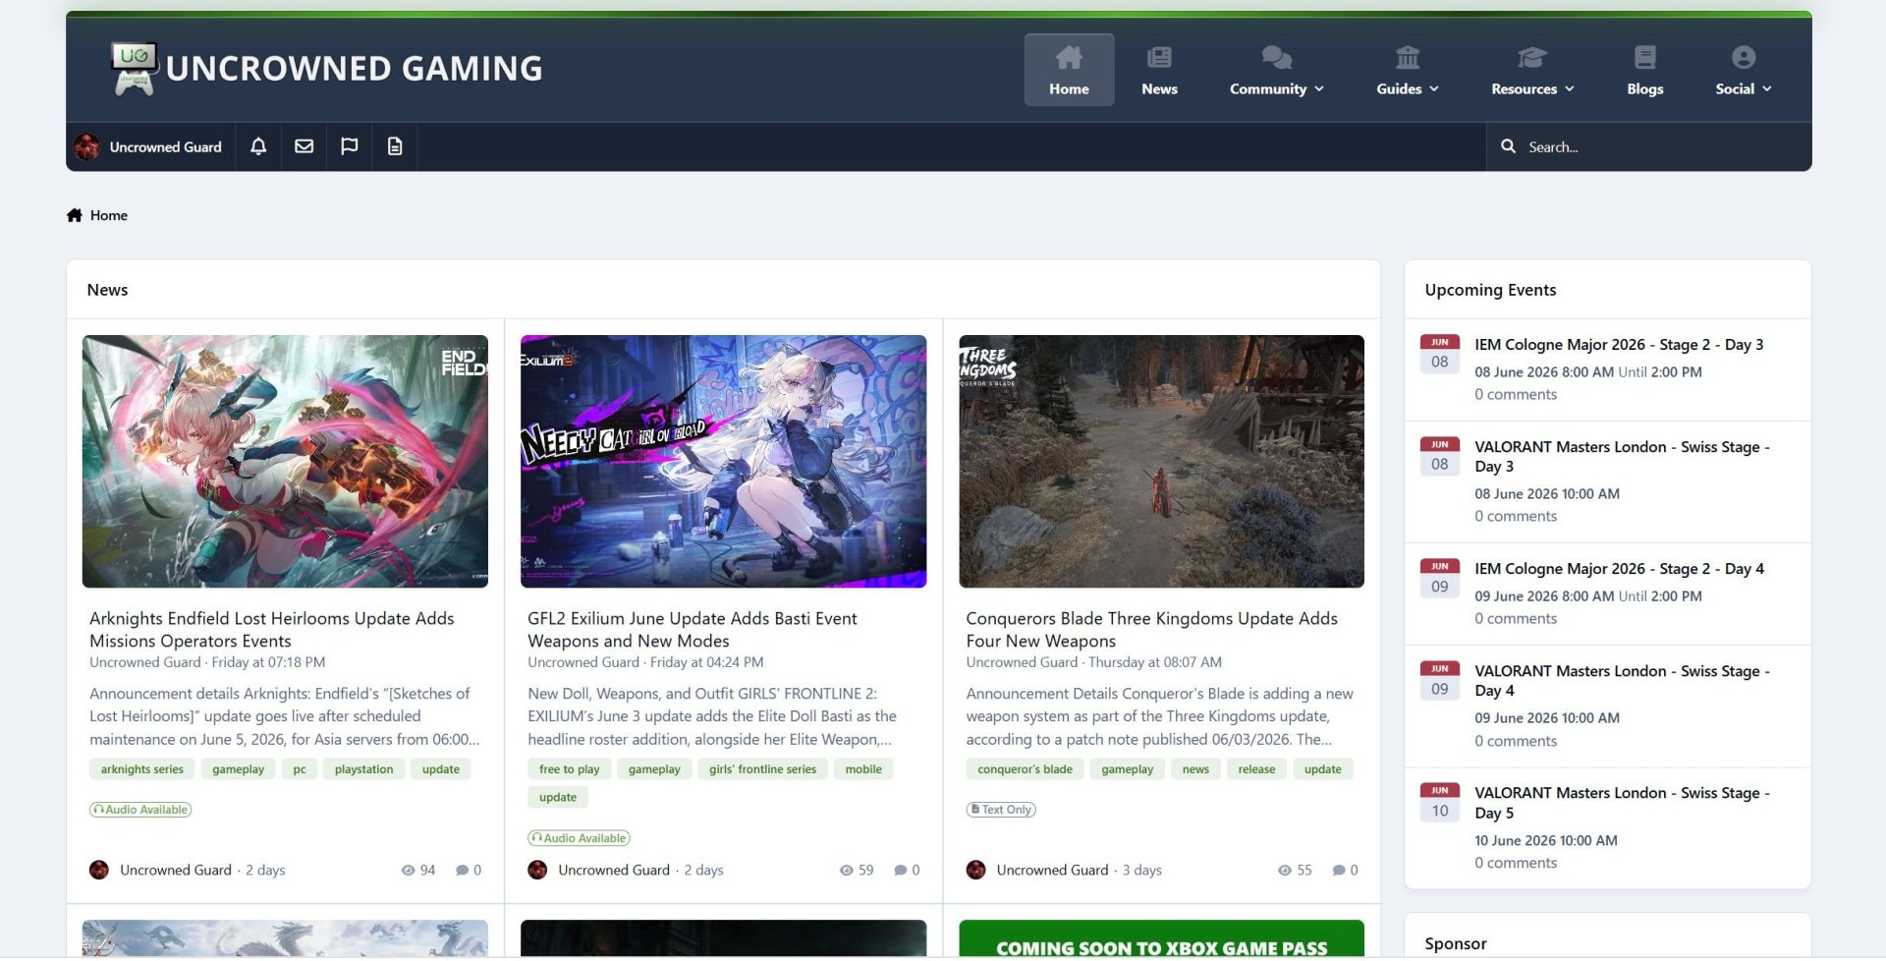Click the JUN 10 calendar icon for VALORANT Day 5
Viewport: 1886px width, 961px height.
(x=1439, y=803)
